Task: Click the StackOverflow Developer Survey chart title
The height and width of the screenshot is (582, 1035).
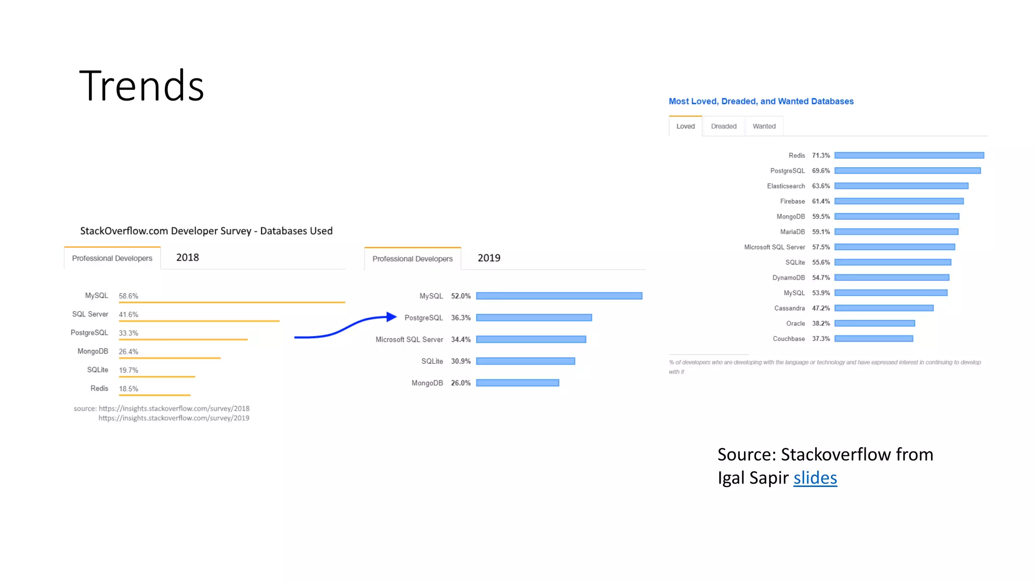Action: 206,231
